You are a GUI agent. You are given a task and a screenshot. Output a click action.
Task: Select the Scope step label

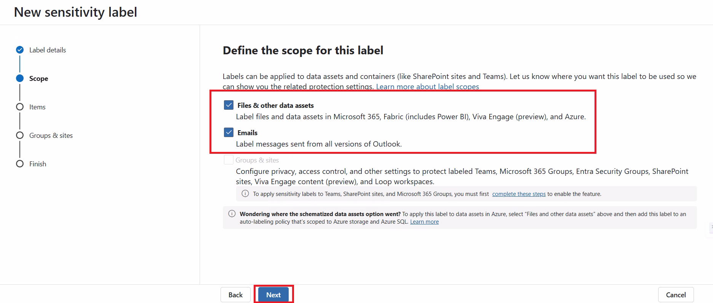click(x=38, y=78)
